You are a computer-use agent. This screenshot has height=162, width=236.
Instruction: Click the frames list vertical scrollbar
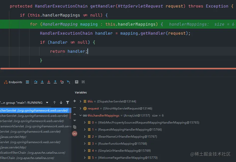tap(70, 114)
